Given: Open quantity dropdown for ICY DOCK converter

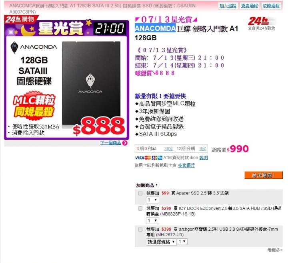Looking at the screenshot, I should pyautogui.click(x=152, y=221).
